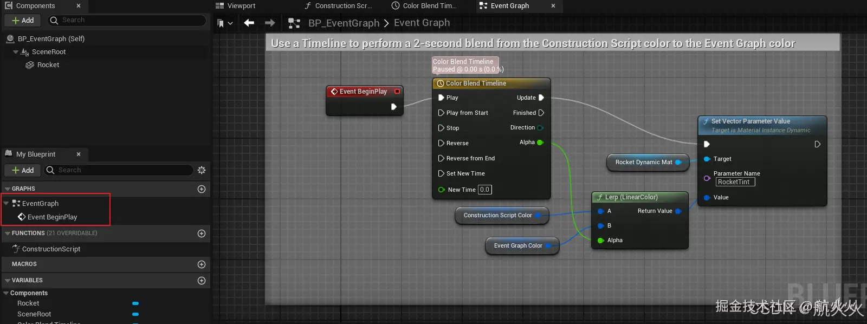Go back with the left arrow
The image size is (867, 324).
pos(249,23)
